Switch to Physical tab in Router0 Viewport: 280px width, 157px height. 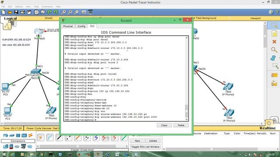[68, 26]
